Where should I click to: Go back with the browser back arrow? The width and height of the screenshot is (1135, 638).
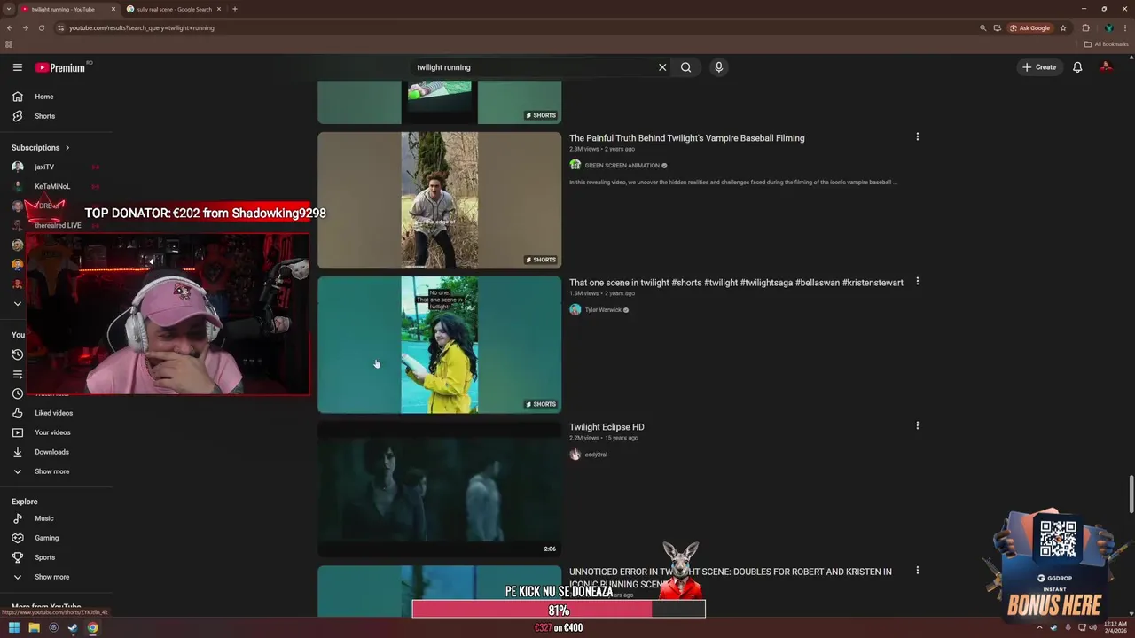[x=10, y=27]
